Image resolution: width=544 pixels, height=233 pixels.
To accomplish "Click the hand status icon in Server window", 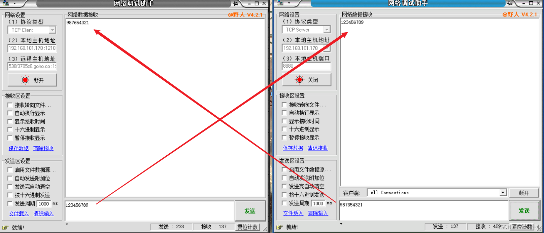I will coord(279,227).
